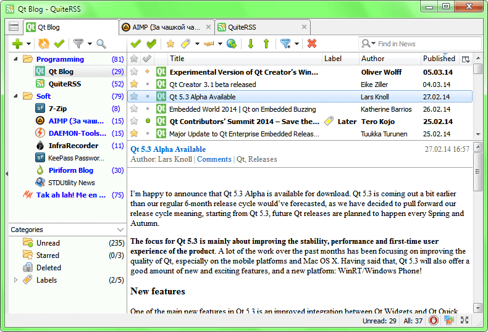Open the Add feed dropdown arrow
This screenshot has height=332, width=488.
[x=28, y=44]
